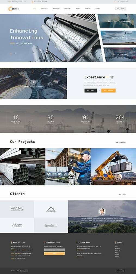The height and width of the screenshot is (274, 136).
Task: Expand the Pages menu dropdown
Action: (98, 9)
